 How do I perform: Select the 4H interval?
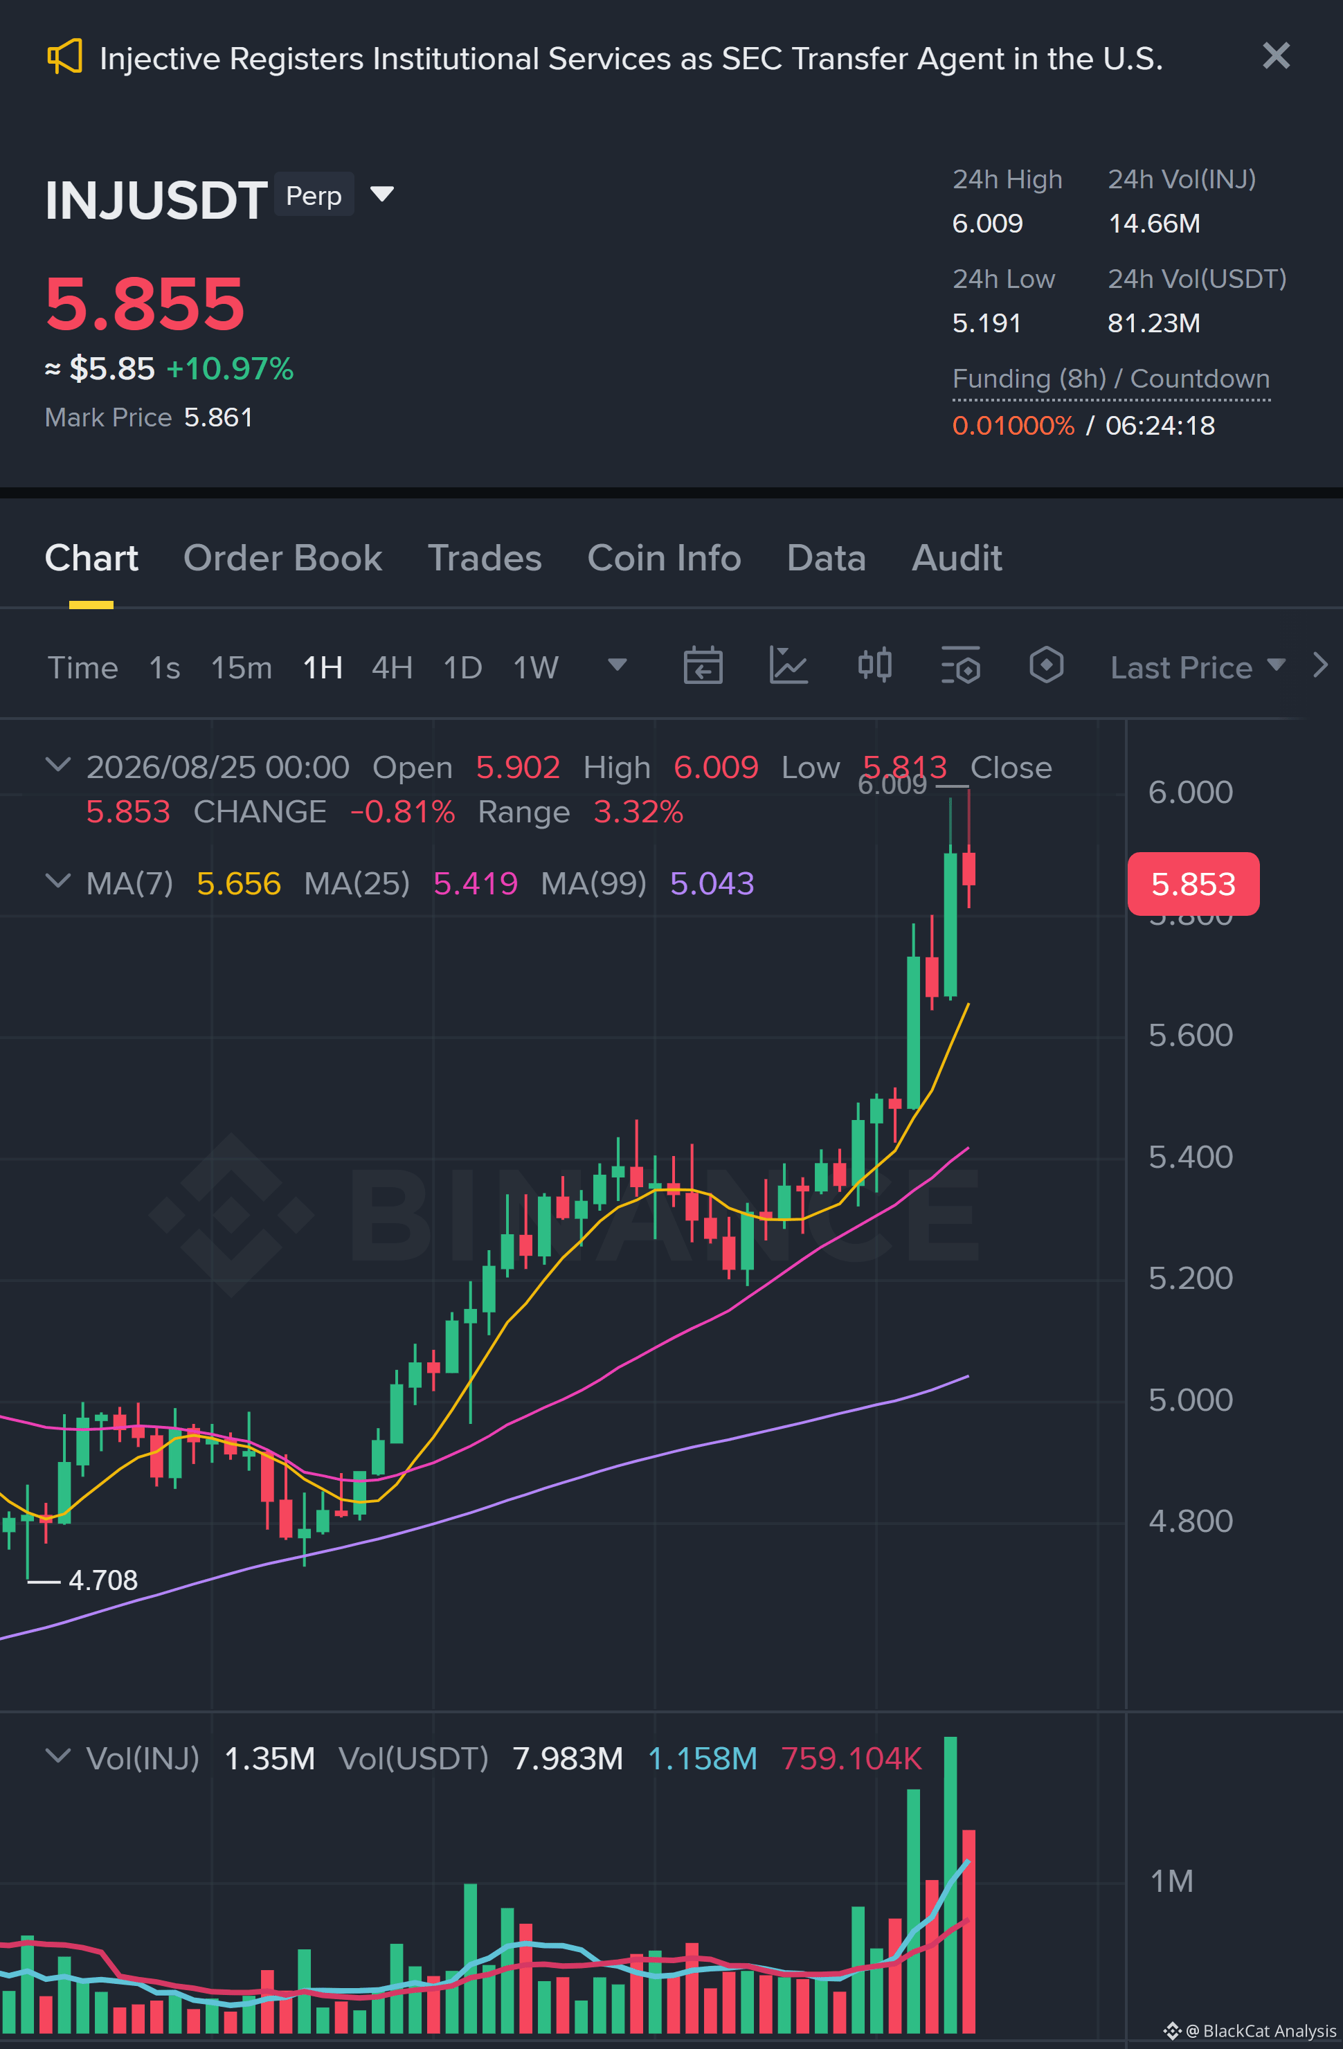392,667
